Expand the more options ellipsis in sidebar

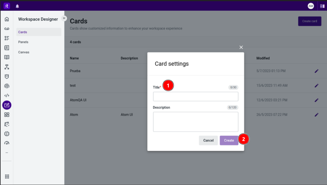7,153
